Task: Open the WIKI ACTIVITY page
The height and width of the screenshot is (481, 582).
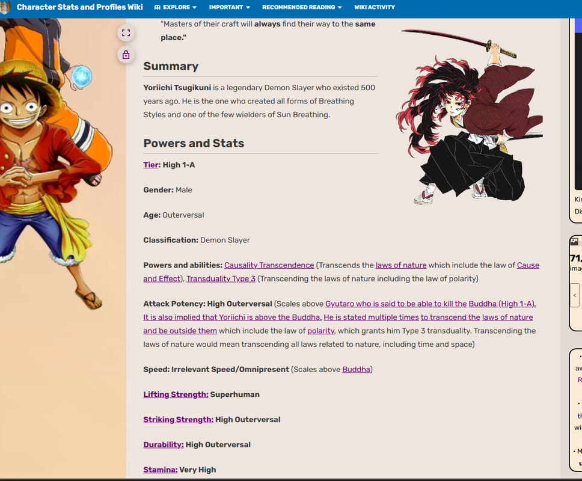Action: [x=375, y=7]
